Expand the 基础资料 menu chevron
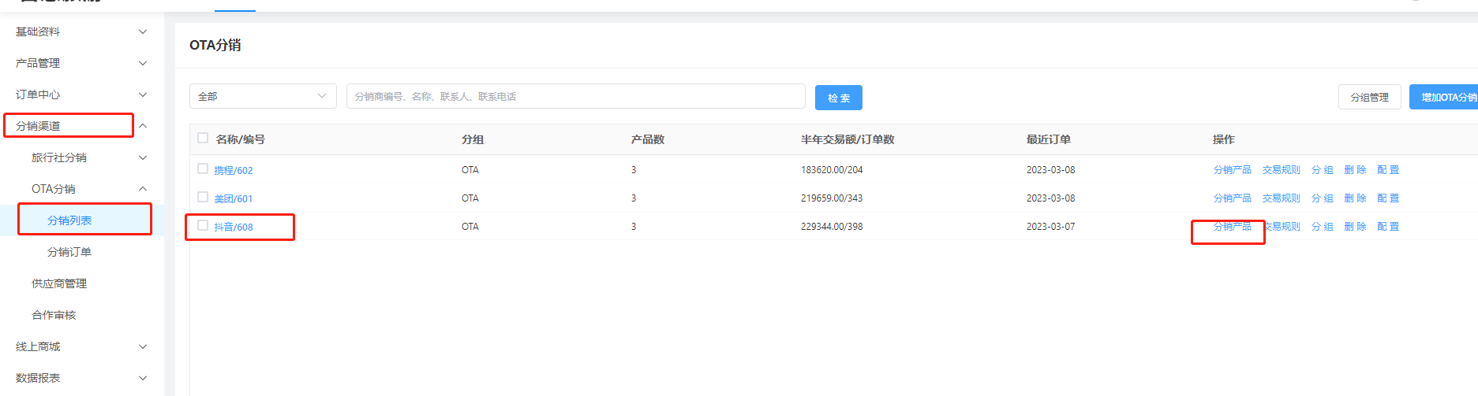The height and width of the screenshot is (396, 1478). tap(143, 31)
